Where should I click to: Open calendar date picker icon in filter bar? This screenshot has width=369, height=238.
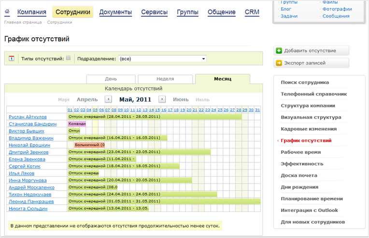click(11, 58)
